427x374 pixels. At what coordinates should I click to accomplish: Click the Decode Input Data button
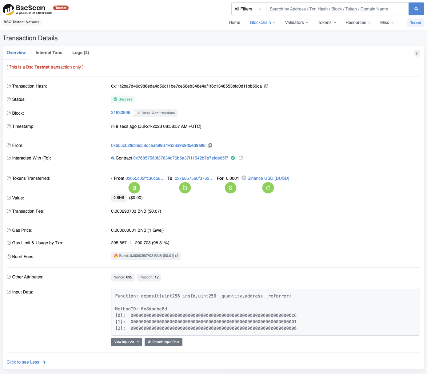pos(163,342)
